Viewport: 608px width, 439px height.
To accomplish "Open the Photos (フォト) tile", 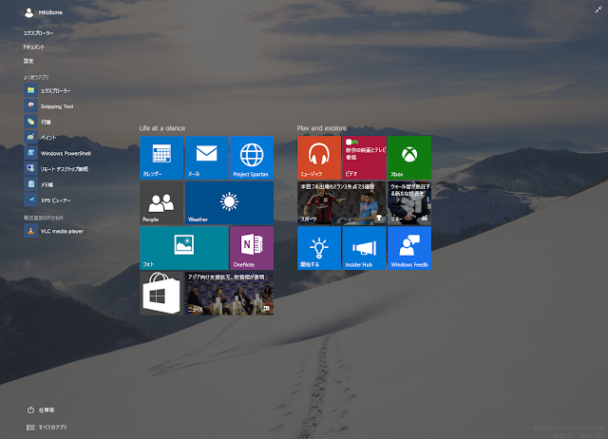I will click(x=184, y=248).
